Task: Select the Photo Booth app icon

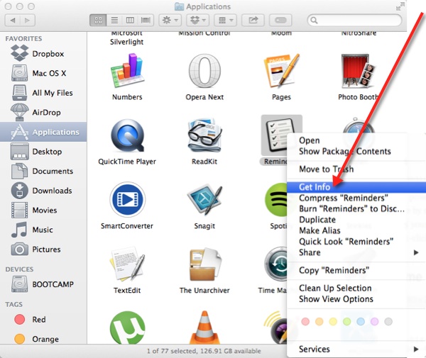Action: 359,70
